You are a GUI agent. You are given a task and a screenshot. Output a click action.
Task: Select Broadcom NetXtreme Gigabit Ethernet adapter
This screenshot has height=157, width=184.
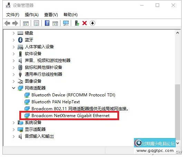point(70,116)
